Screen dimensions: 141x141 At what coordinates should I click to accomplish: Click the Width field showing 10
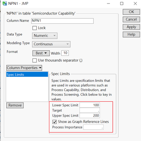[x=65, y=53]
